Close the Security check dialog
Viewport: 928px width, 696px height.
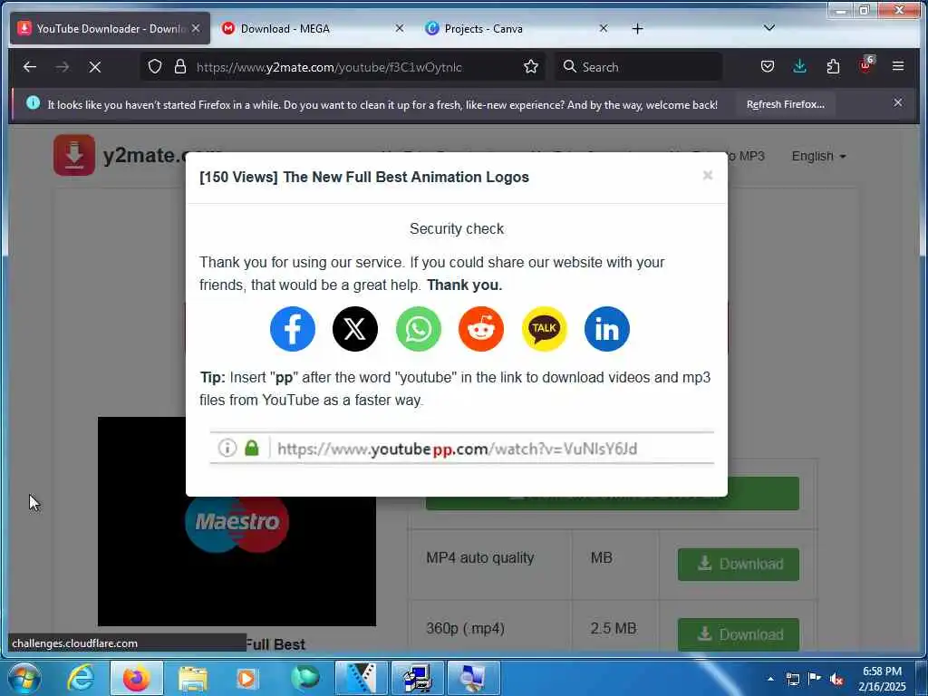point(707,175)
